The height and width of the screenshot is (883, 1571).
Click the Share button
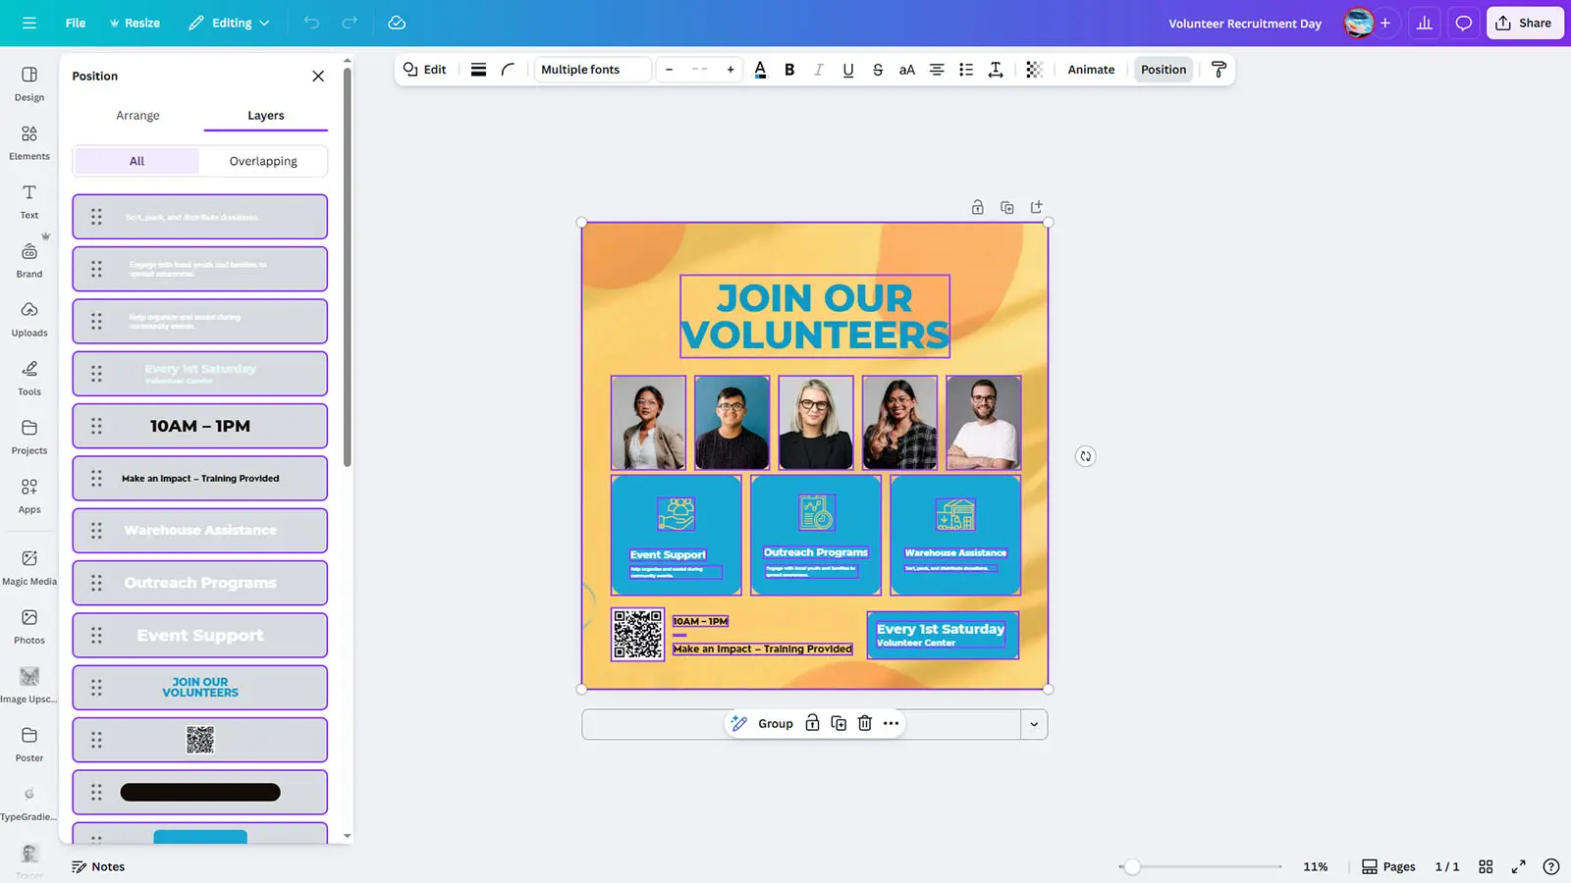[x=1524, y=23]
